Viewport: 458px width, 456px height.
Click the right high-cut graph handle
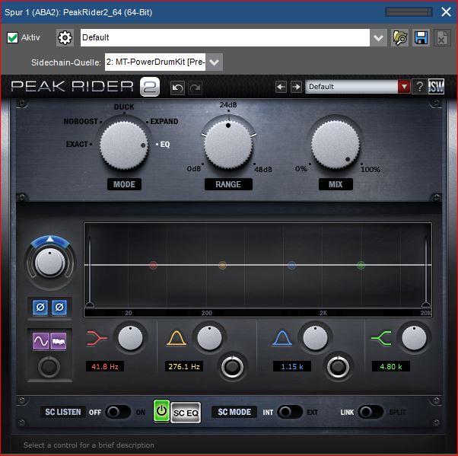pyautogui.click(x=426, y=305)
